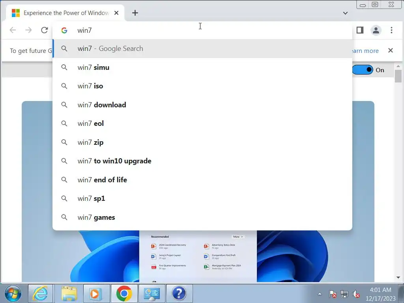Viewport: 404px width, 303px height.
Task: Choose win7 to win10 upgrade suggestion
Action: (202, 161)
